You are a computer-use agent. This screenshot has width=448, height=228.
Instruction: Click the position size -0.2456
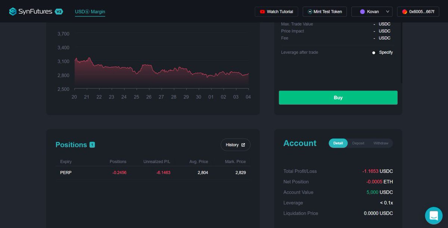coord(119,172)
